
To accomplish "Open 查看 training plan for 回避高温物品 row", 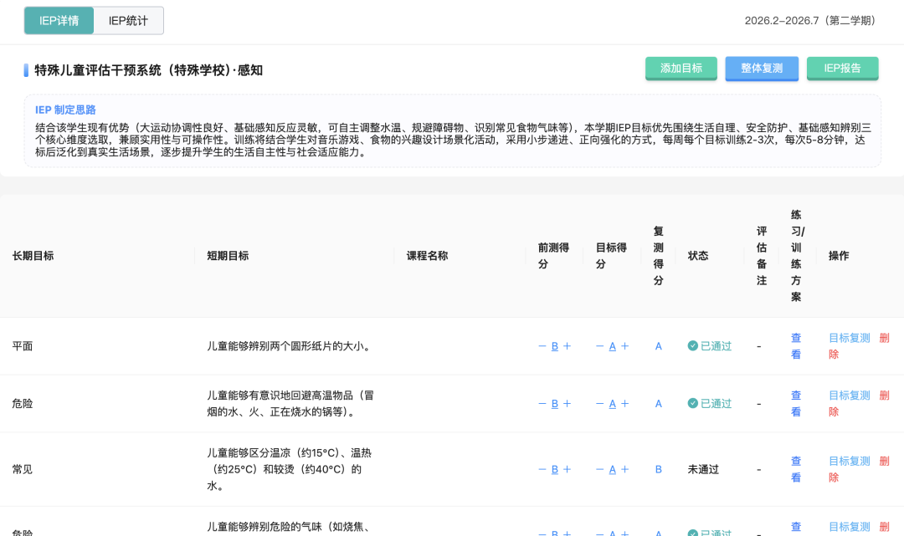I will (796, 404).
